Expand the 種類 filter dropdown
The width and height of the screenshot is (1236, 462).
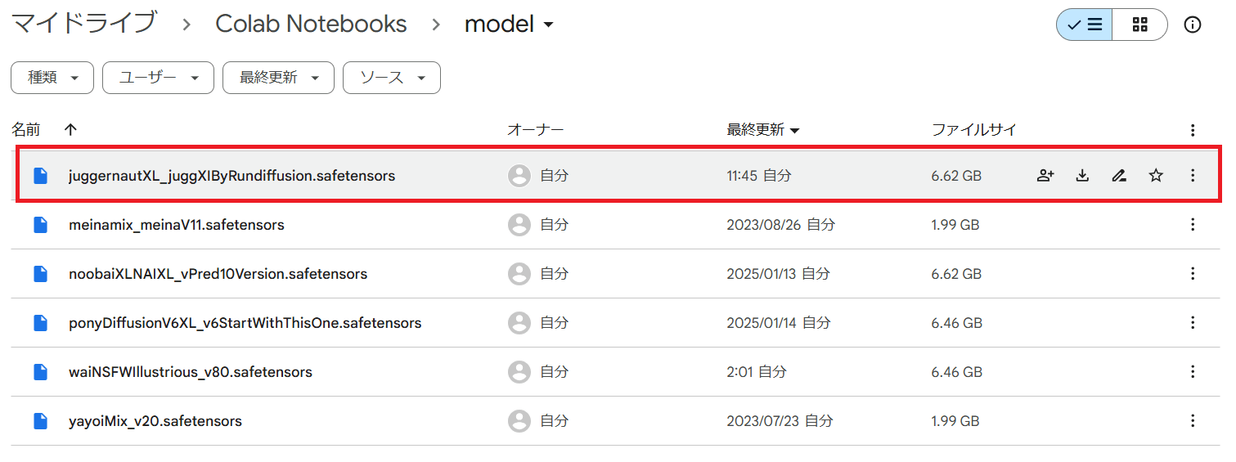click(x=52, y=78)
